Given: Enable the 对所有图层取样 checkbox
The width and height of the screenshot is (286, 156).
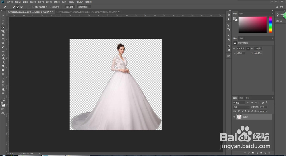Looking at the screenshot, I should click(33, 7).
